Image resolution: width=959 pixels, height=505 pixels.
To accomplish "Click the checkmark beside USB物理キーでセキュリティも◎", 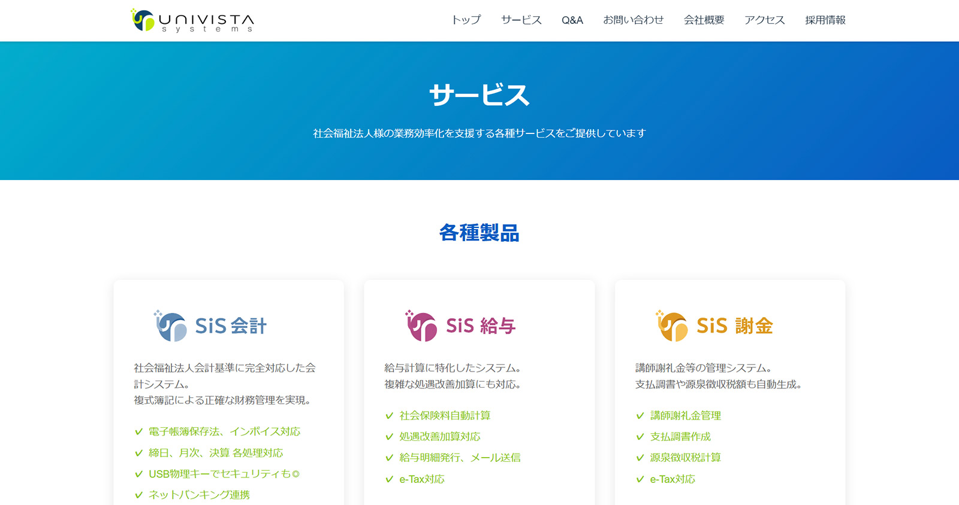I will [139, 474].
